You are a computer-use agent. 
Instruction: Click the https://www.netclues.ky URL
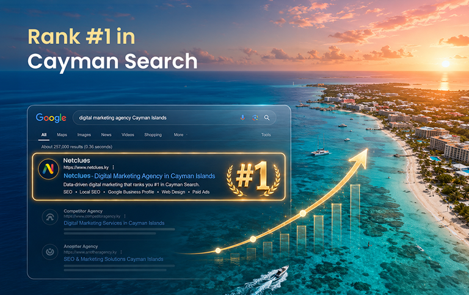[x=86, y=167]
